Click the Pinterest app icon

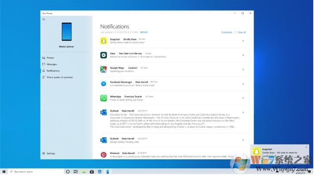pos(104,154)
